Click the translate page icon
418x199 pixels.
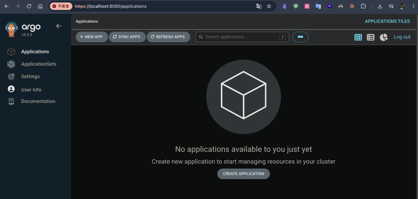(x=259, y=6)
